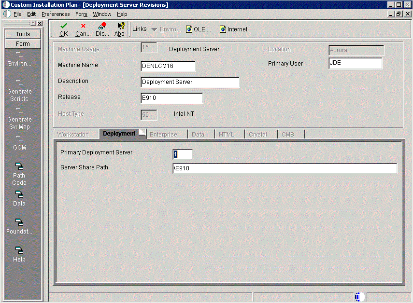Expand the Links dropdown arrow
This screenshot has height=303, width=413.
pyautogui.click(x=154, y=29)
